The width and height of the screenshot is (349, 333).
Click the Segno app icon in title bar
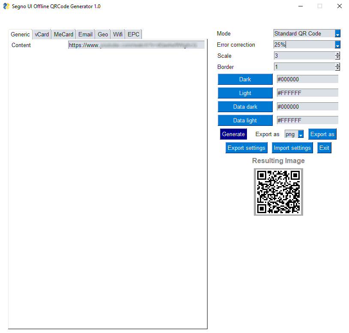(6, 6)
